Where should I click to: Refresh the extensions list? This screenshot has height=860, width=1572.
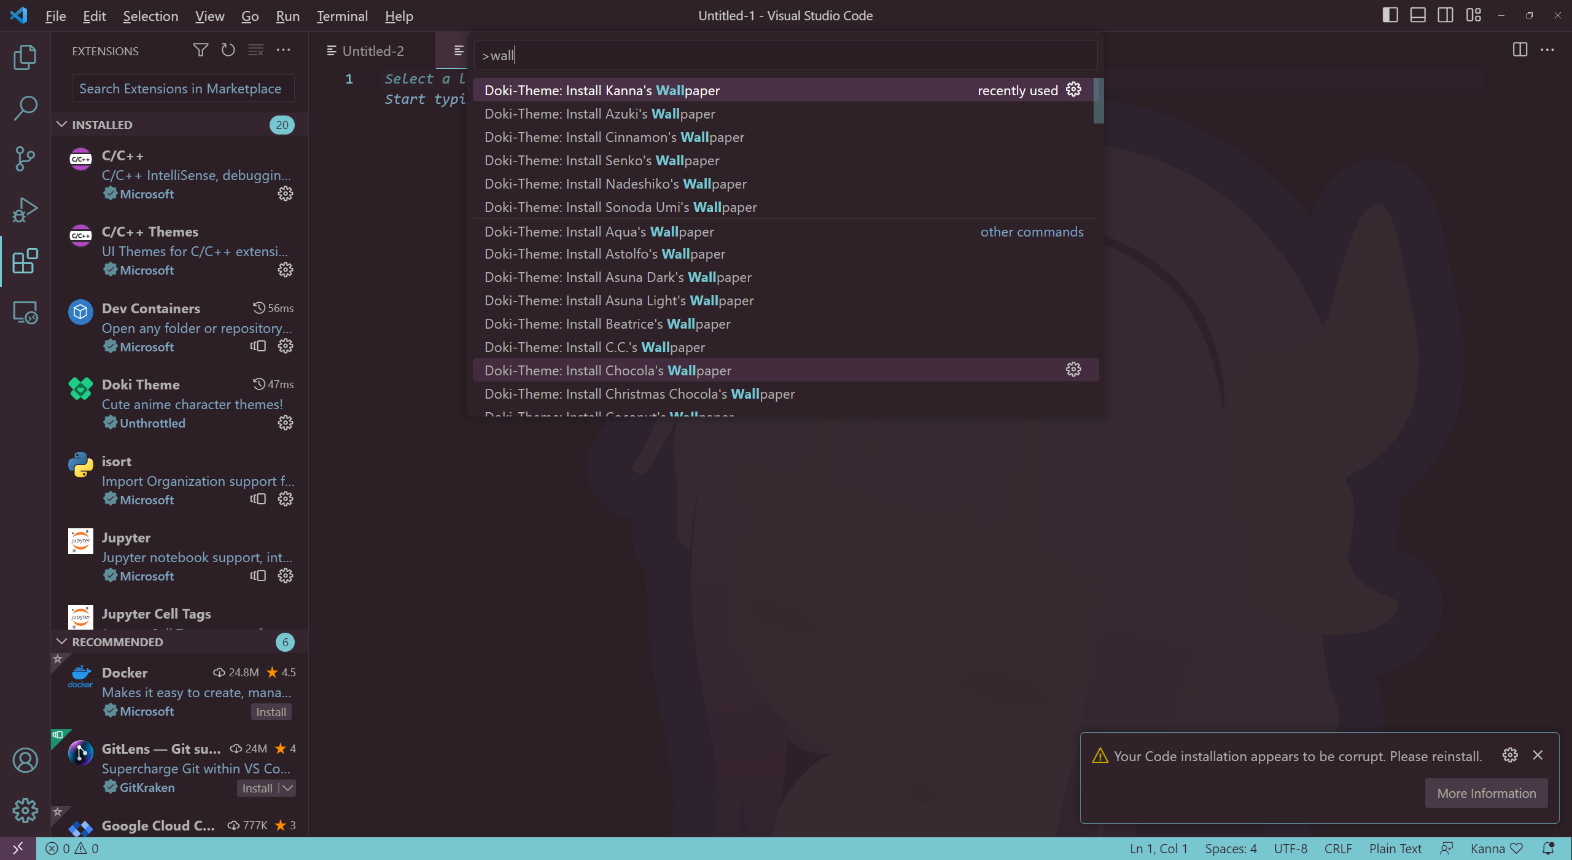(228, 50)
